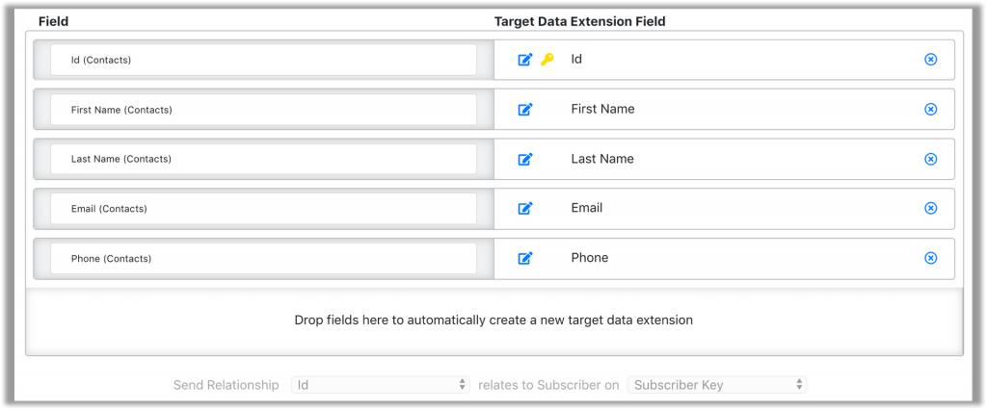Click the Phone (Contacts) source field
The width and height of the screenshot is (987, 410).
[263, 258]
